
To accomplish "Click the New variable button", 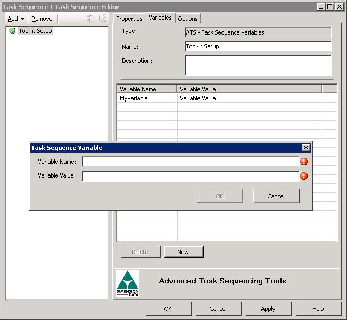I will [184, 252].
